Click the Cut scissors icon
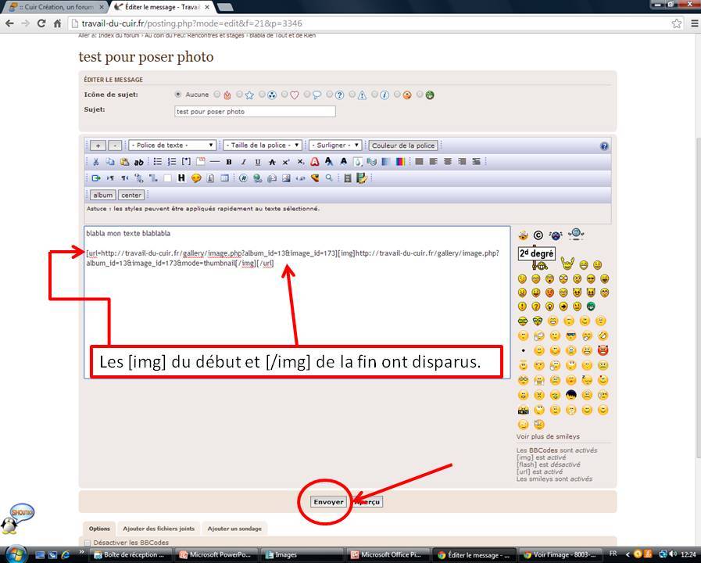 [x=96, y=162]
